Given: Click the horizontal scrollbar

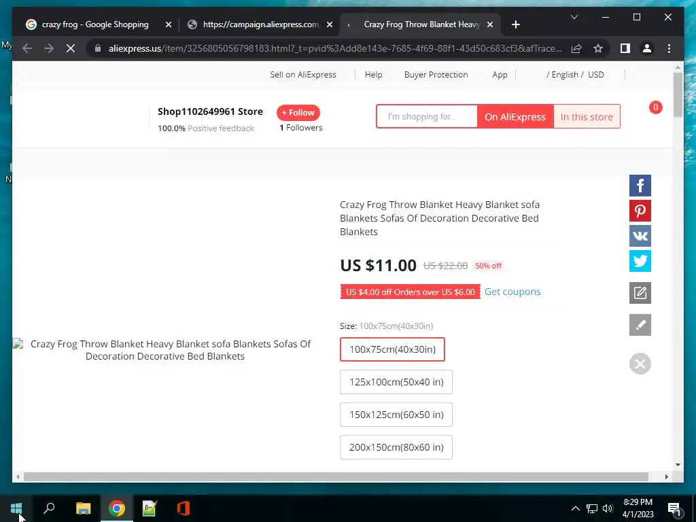Looking at the screenshot, I should pyautogui.click(x=336, y=476).
